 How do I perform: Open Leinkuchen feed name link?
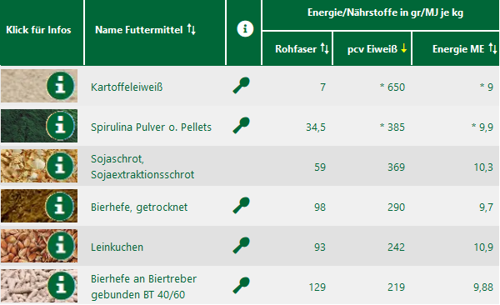click(117, 247)
